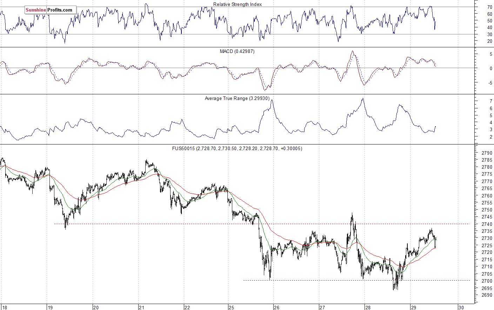Click the 2750 price axis label
Viewport: 494px width, 310px height.
click(x=487, y=210)
